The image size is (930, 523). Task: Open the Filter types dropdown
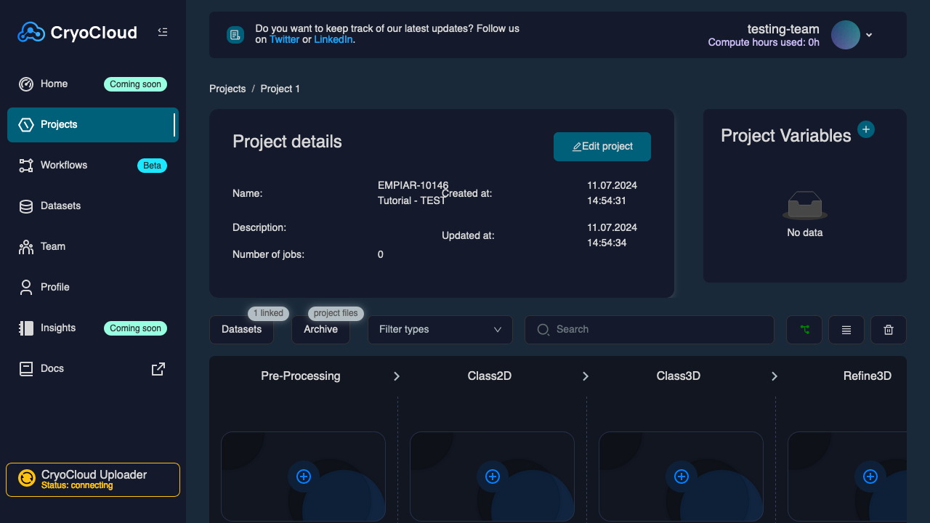440,330
